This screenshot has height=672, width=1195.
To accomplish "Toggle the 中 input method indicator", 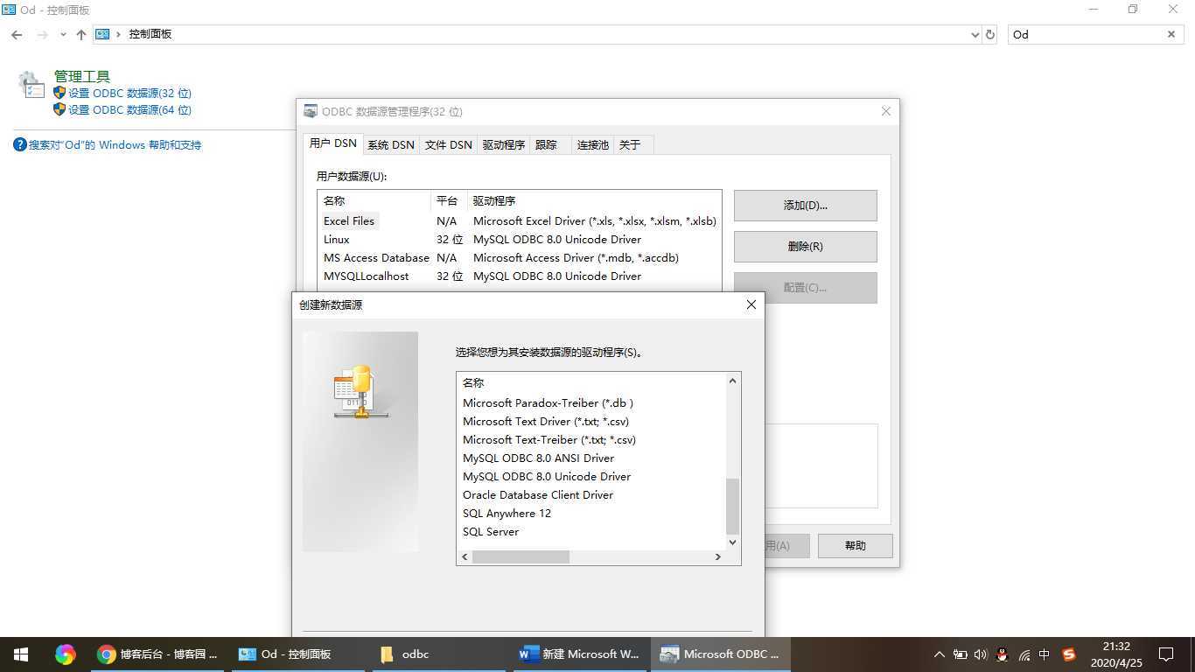I will pyautogui.click(x=1045, y=654).
